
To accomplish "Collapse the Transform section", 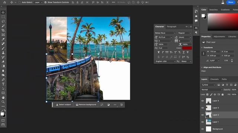I will click(202, 48).
